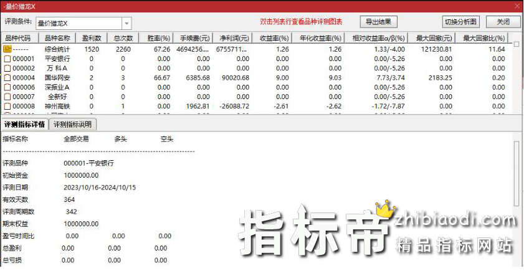Switch to the 评测指标详情 tab
Image resolution: width=524 pixels, height=273 pixels.
click(25, 124)
